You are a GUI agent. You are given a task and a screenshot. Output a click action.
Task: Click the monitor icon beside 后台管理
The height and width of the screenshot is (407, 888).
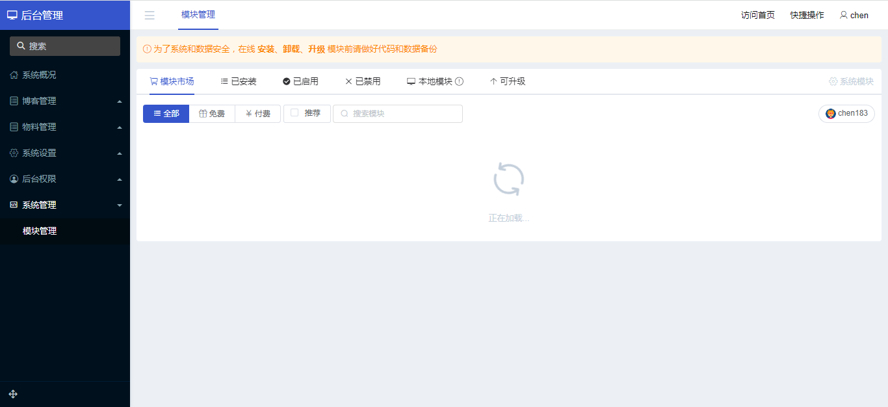(12, 15)
